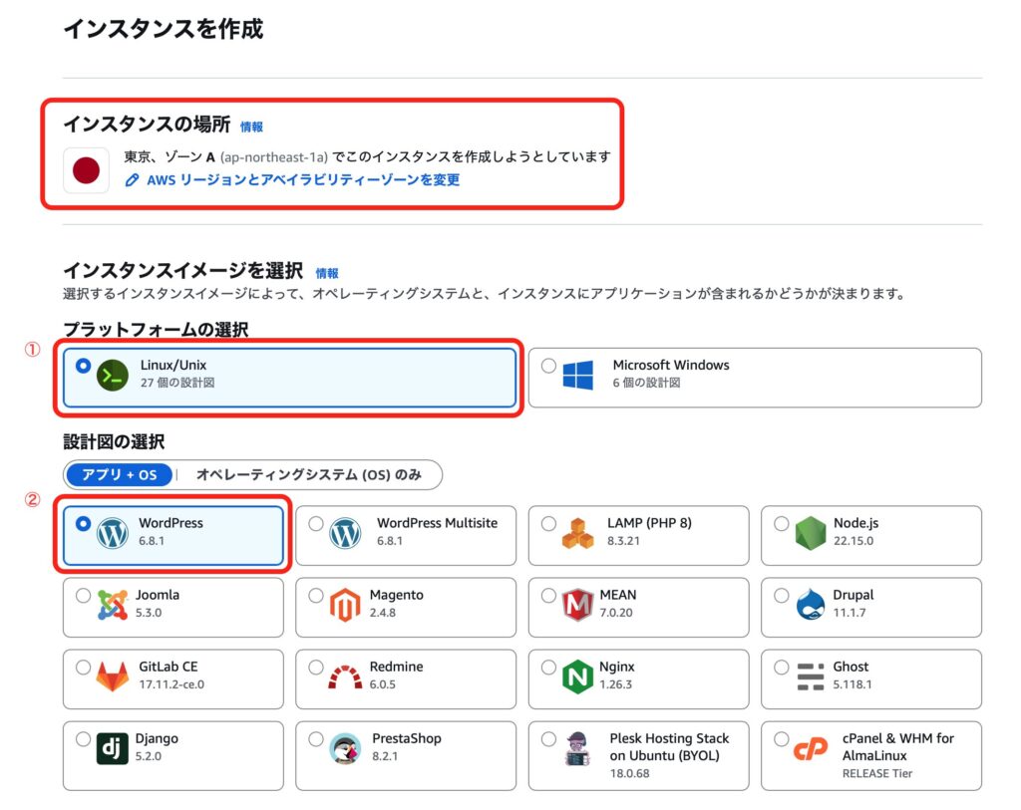The image size is (1021, 810).
Task: Click the "Drupal" blueprint name
Action: 853,596
